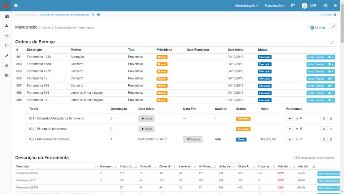Delete task 003 using the trash icon
This screenshot has height=194, width=344.
pos(330,139)
